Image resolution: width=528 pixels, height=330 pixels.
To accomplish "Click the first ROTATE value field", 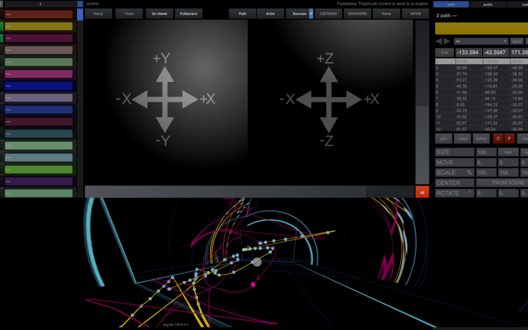I will (x=486, y=193).
